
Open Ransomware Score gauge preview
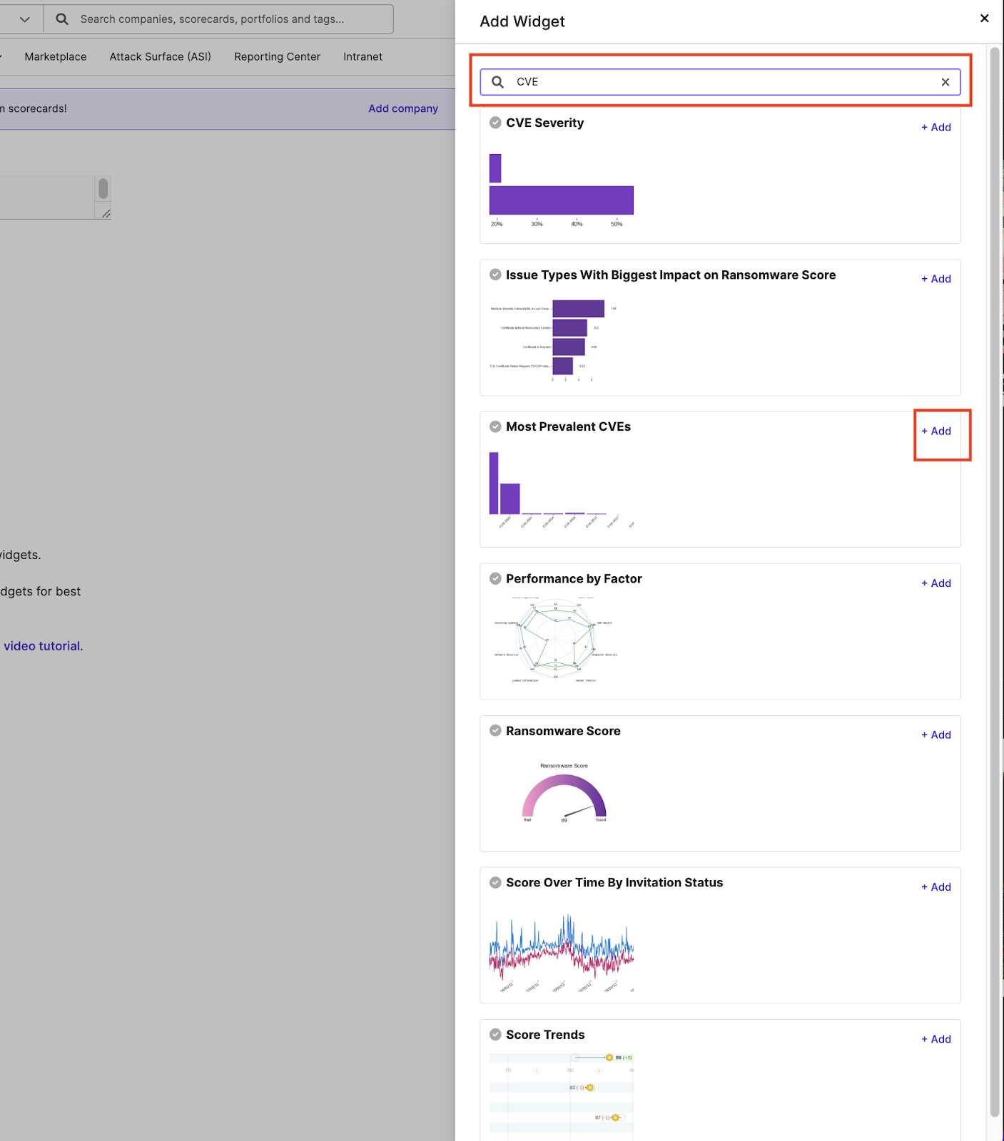pos(564,792)
